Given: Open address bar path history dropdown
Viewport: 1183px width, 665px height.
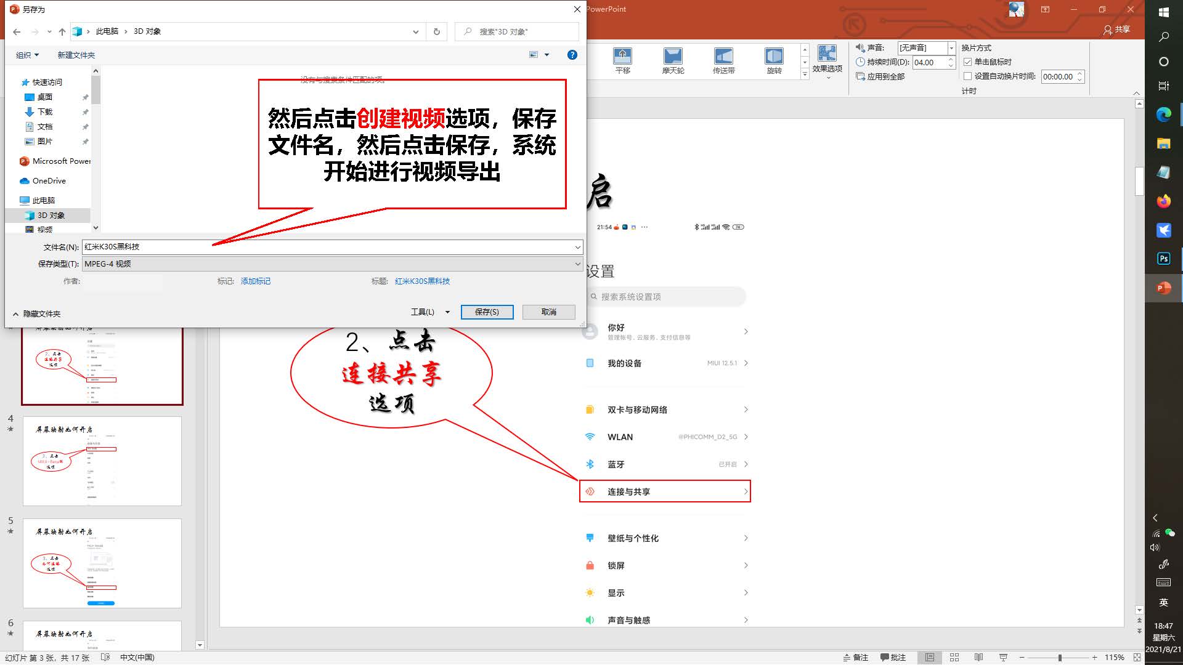Looking at the screenshot, I should (416, 31).
